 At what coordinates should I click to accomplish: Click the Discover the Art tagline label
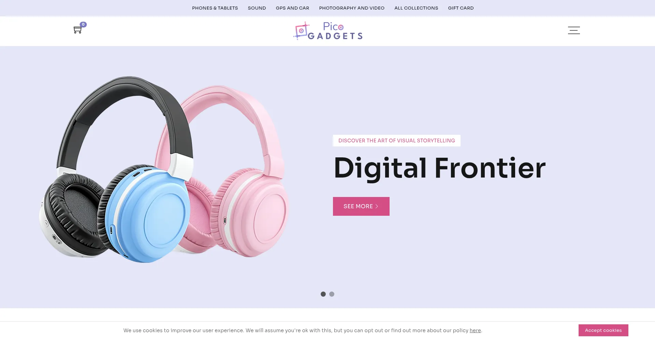click(397, 141)
